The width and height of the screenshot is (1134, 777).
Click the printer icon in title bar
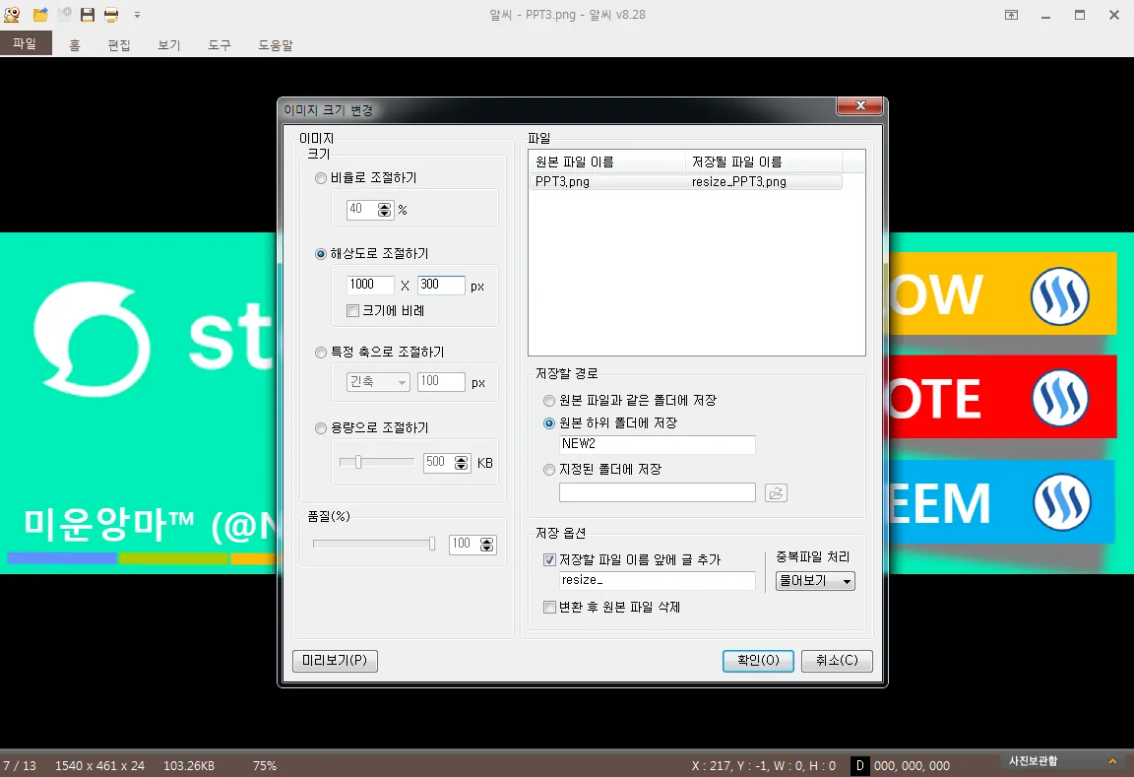pos(111,15)
